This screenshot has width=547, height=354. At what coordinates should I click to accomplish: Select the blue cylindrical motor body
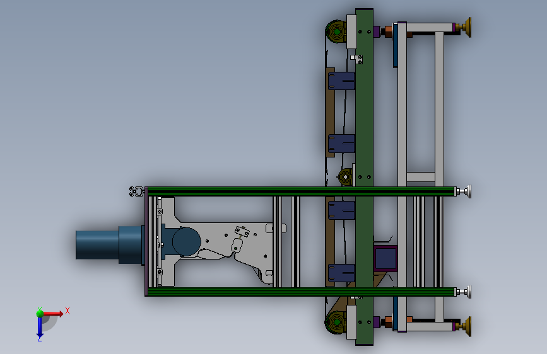pos(109,245)
